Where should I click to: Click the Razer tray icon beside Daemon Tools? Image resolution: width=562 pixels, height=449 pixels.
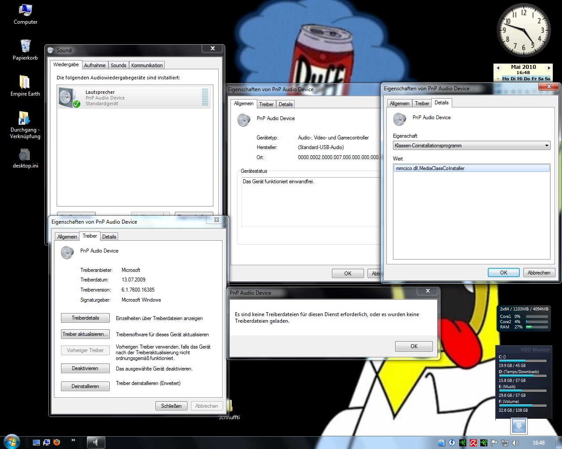[x=462, y=443]
